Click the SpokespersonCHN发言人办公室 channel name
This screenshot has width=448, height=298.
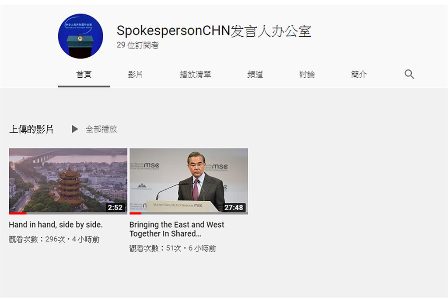click(x=213, y=31)
